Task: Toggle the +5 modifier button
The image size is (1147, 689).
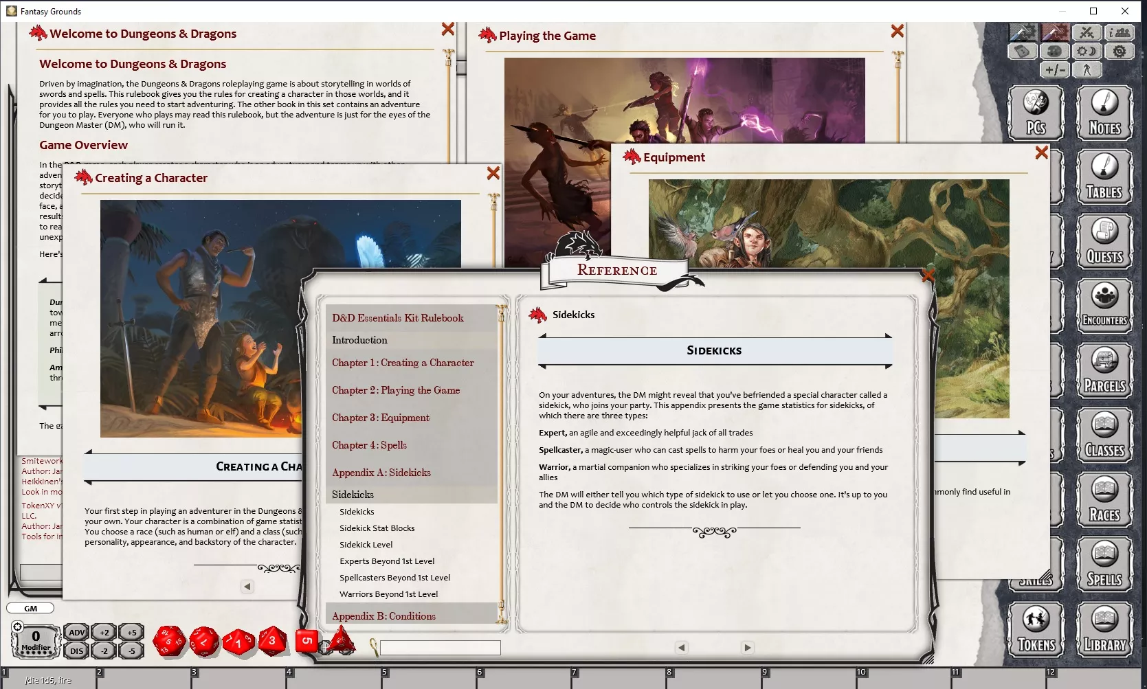Action: click(x=131, y=633)
